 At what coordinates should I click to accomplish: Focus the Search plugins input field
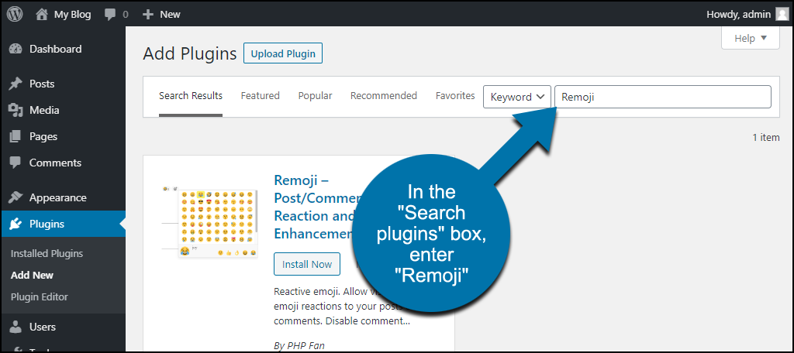(x=663, y=97)
